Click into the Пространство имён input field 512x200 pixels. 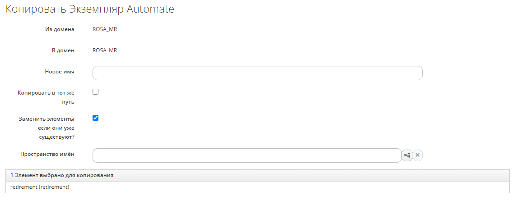pos(247,155)
